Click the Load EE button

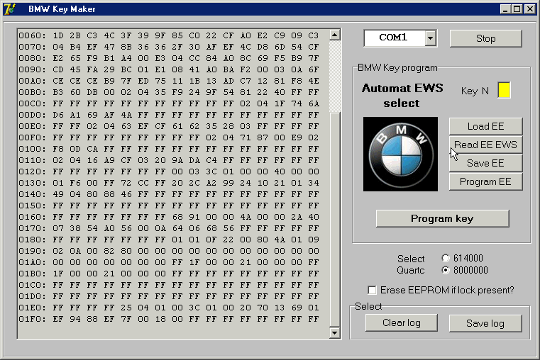(x=485, y=126)
